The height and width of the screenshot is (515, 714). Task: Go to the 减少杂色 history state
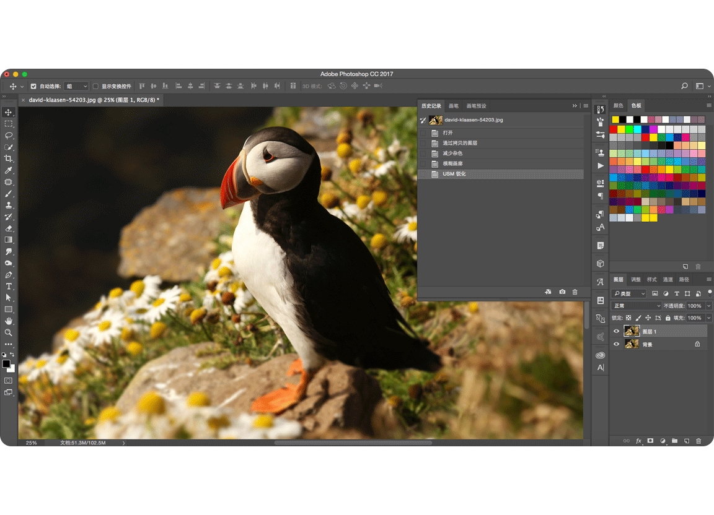point(452,154)
